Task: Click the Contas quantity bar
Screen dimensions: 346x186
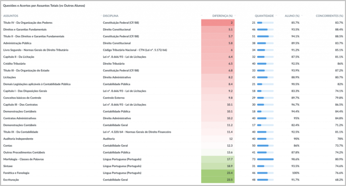Action: click(265, 146)
